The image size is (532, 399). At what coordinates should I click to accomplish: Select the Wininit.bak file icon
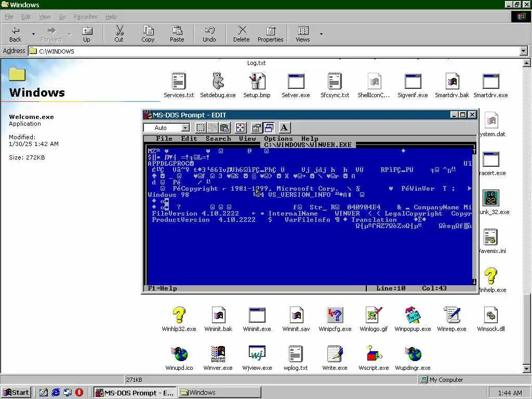218,315
